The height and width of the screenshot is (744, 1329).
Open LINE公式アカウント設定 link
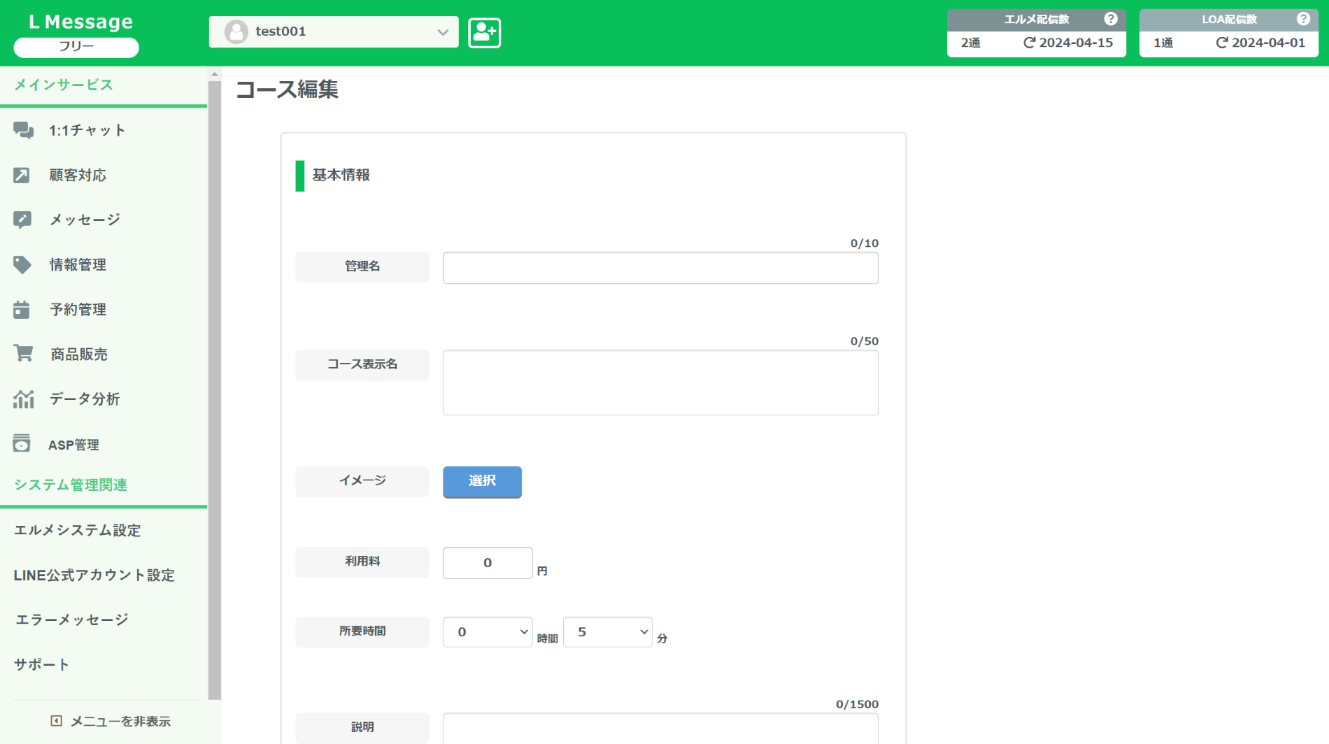94,575
